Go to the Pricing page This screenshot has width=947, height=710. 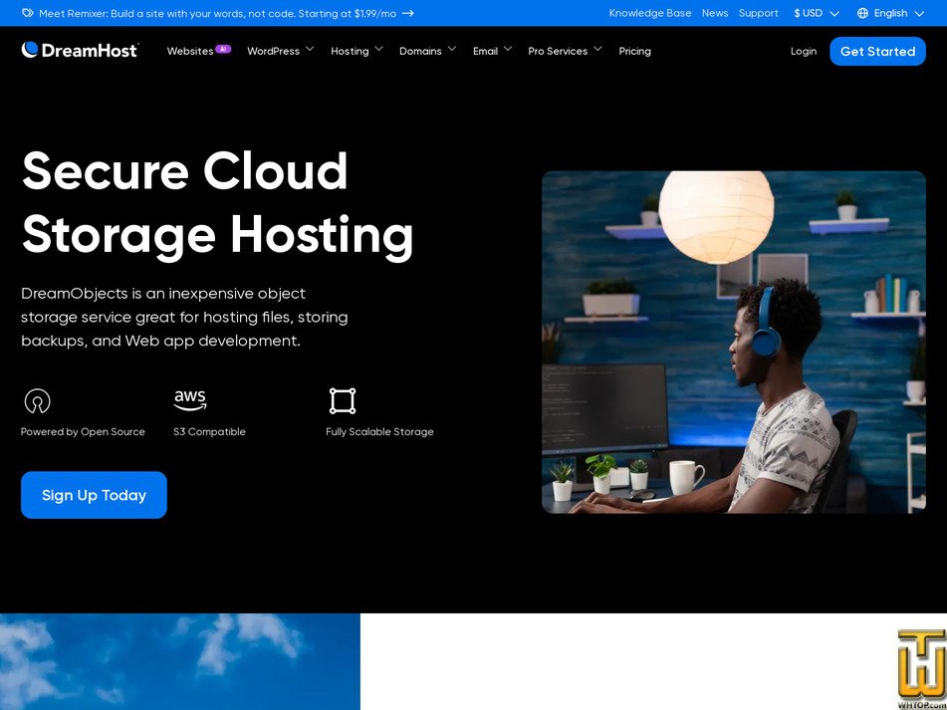634,52
